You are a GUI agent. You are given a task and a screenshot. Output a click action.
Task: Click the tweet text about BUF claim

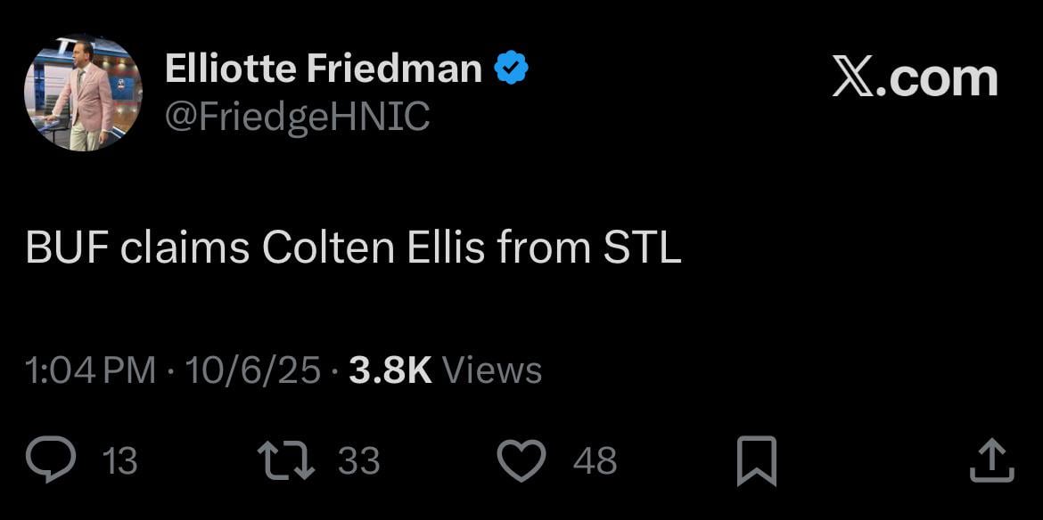(x=352, y=248)
